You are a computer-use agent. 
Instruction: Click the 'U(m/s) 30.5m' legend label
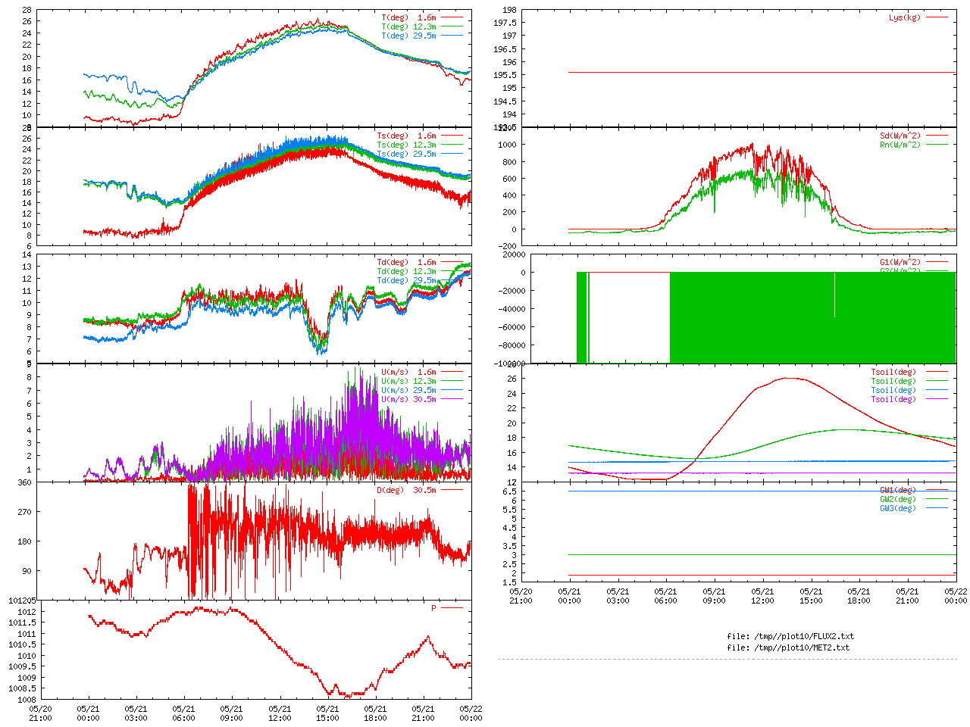(x=409, y=400)
